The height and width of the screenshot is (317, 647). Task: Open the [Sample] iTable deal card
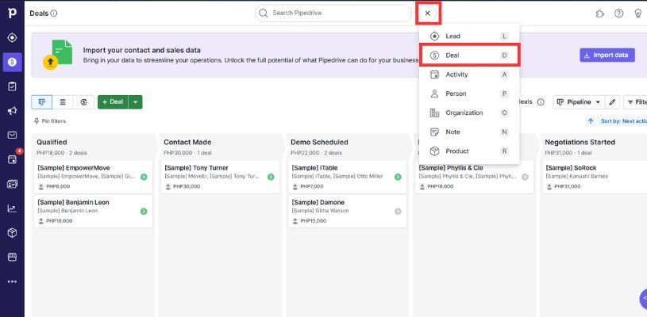point(348,177)
